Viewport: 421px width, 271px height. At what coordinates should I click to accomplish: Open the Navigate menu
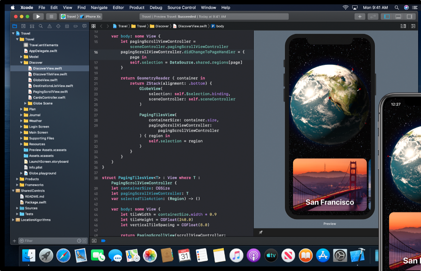(x=99, y=8)
